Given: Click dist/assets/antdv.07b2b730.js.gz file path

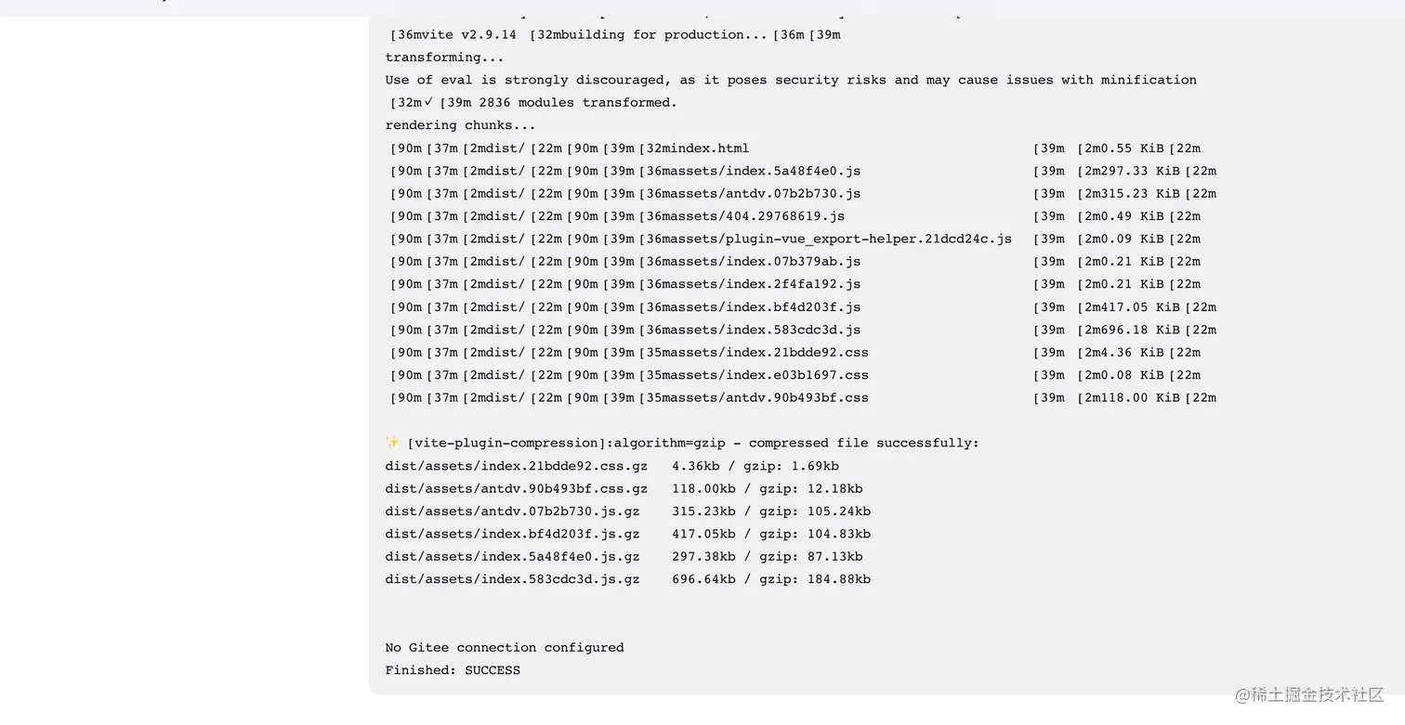Looking at the screenshot, I should pos(513,511).
